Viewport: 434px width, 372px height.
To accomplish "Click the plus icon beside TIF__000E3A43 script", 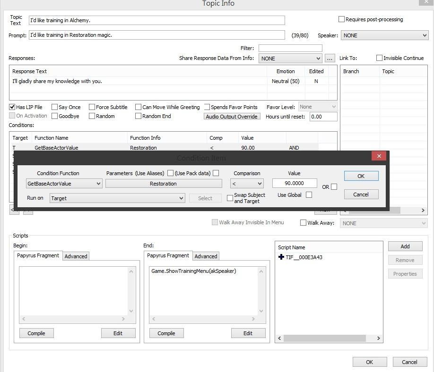I will (x=281, y=257).
